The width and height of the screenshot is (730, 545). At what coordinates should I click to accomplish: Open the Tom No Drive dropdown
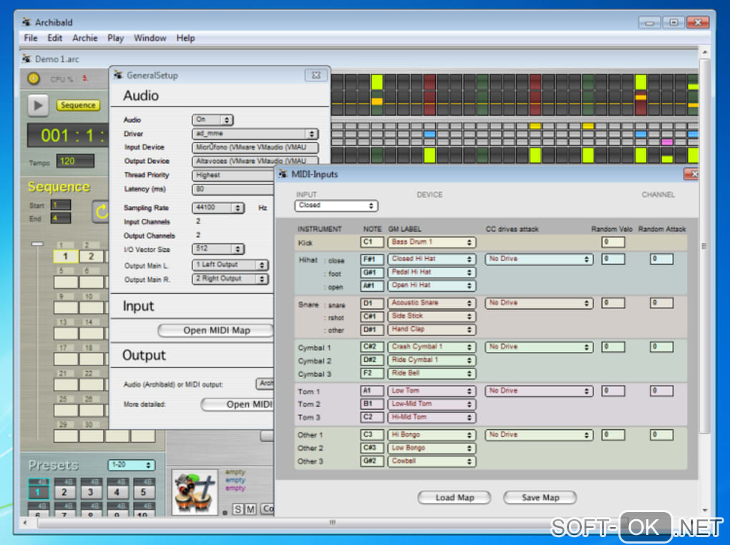click(539, 391)
